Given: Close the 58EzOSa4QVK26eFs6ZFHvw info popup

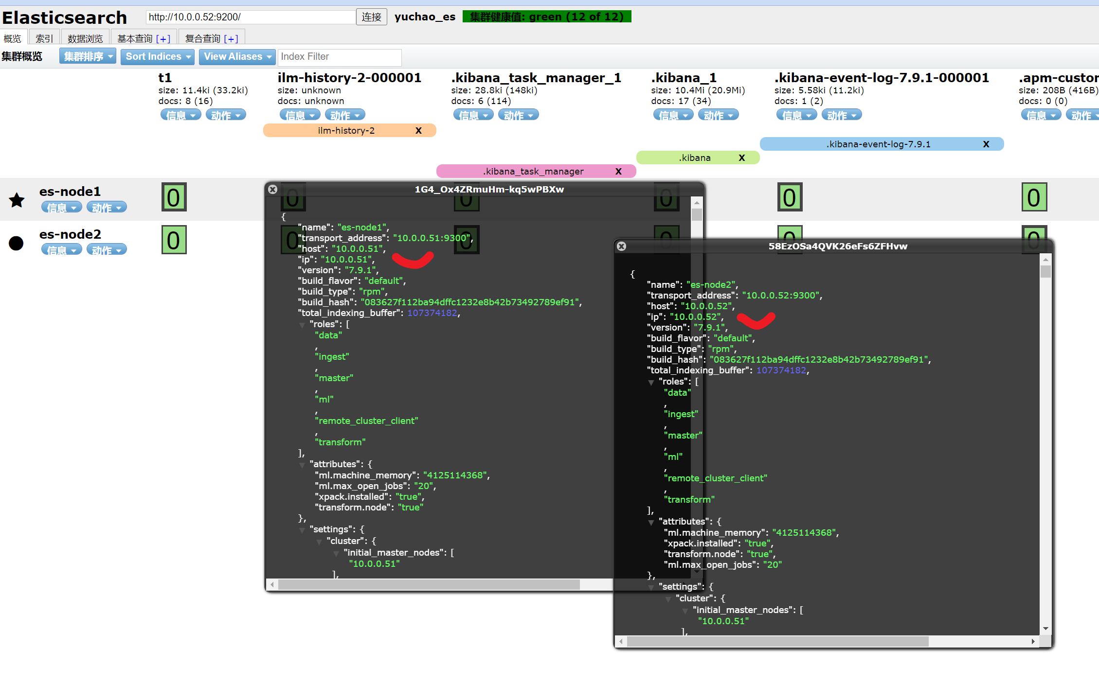Looking at the screenshot, I should 621,246.
